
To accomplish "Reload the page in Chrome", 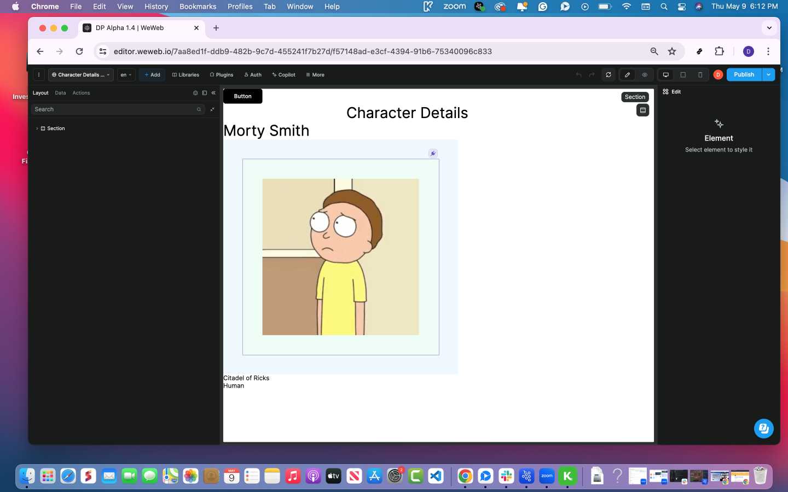I will coord(79,51).
